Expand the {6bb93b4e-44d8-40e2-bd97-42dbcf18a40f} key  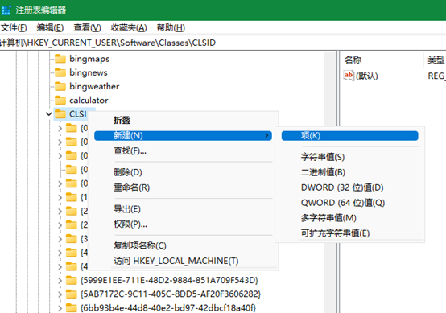tap(60, 308)
